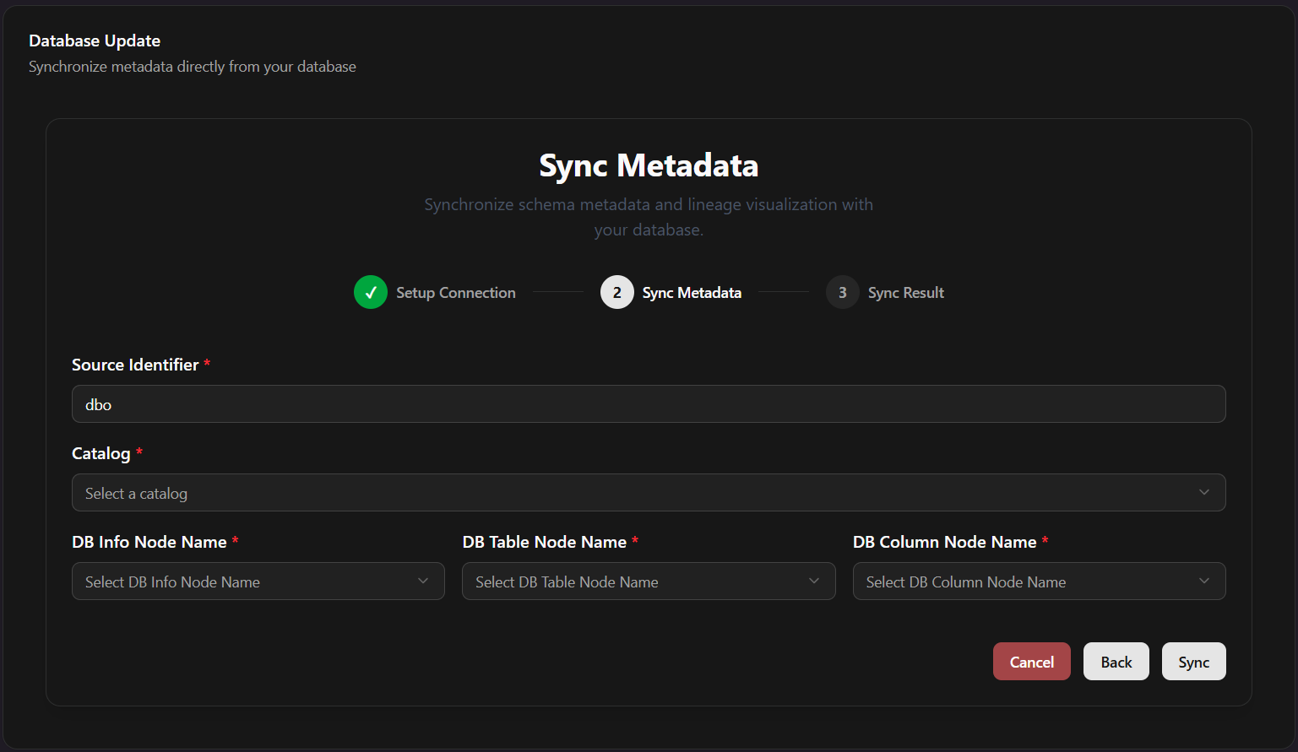
Task: Go back with the Back button
Action: click(x=1116, y=662)
